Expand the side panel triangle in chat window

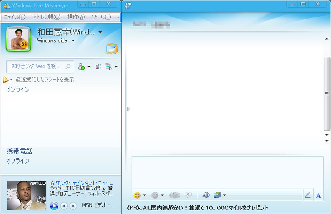pyautogui.click(x=128, y=109)
